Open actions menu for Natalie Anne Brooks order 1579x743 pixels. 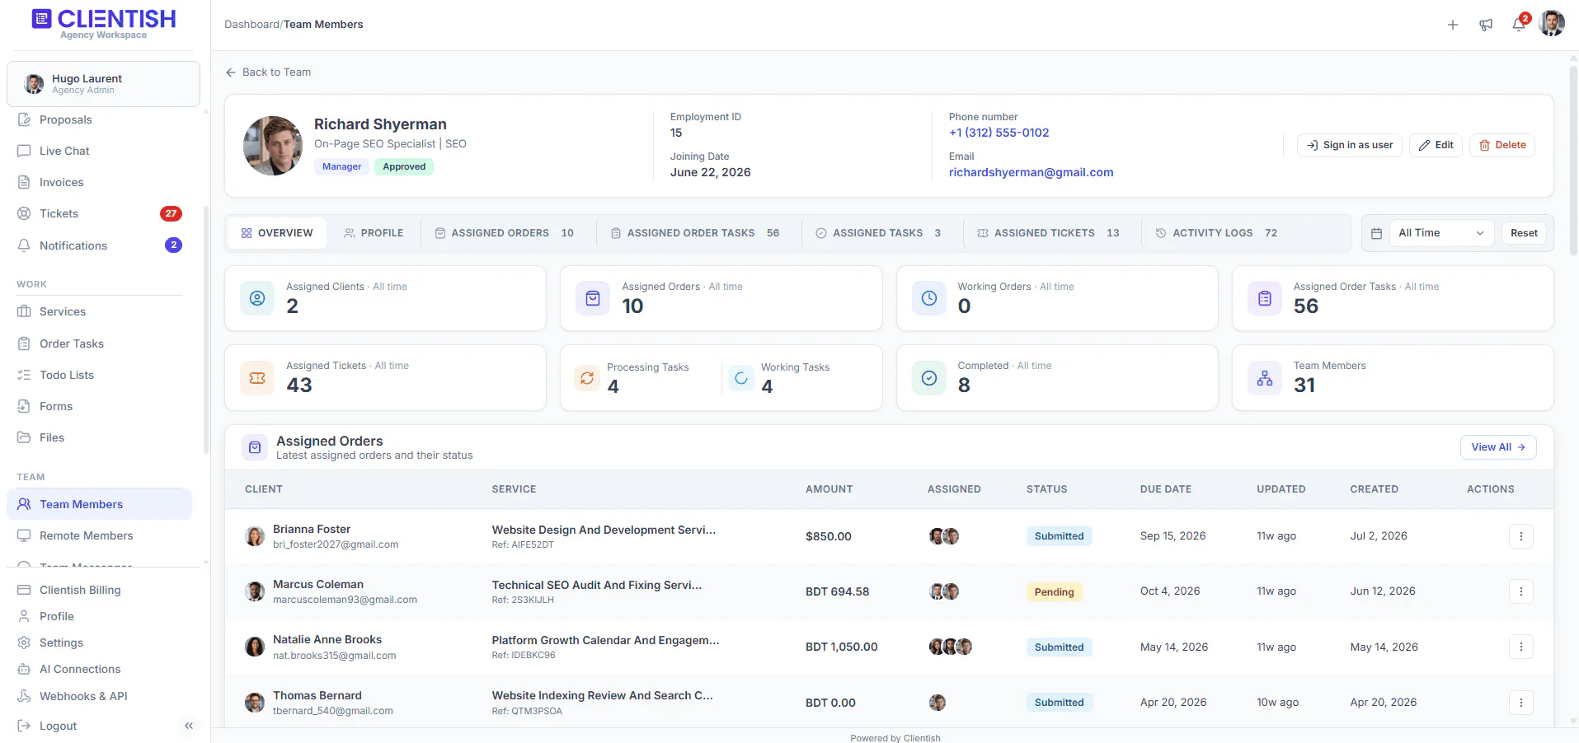tap(1521, 647)
